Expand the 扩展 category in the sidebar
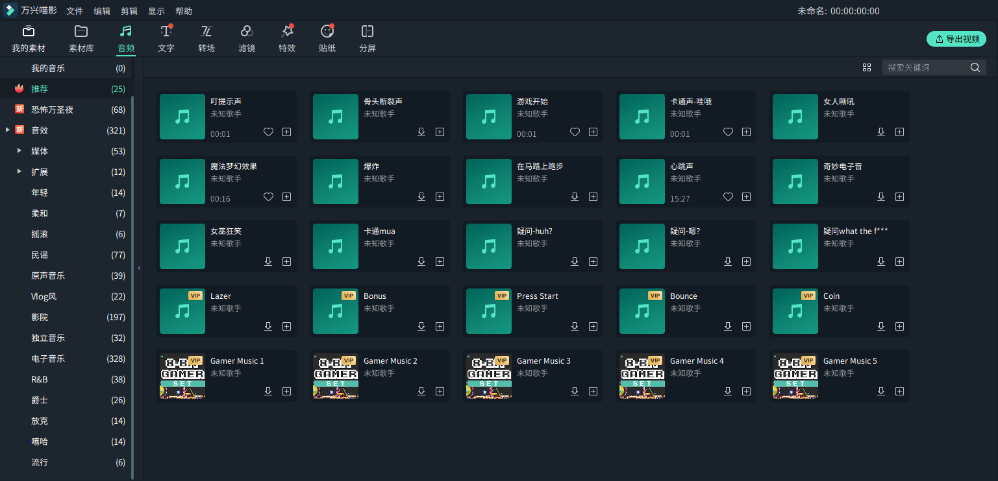Viewport: 998px width, 481px height. 19,171
